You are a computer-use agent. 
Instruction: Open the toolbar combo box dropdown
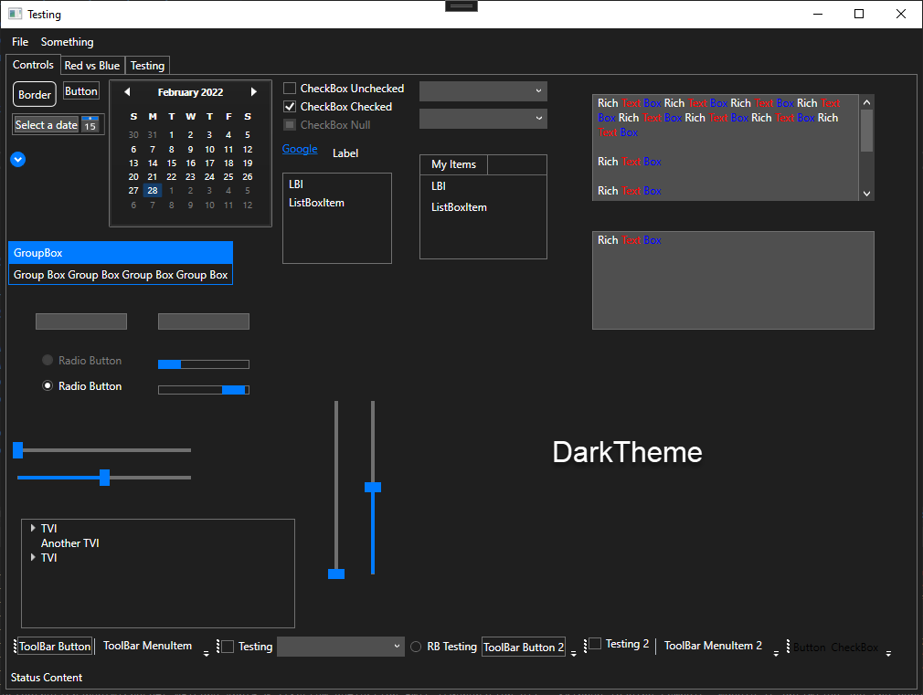pyautogui.click(x=341, y=647)
